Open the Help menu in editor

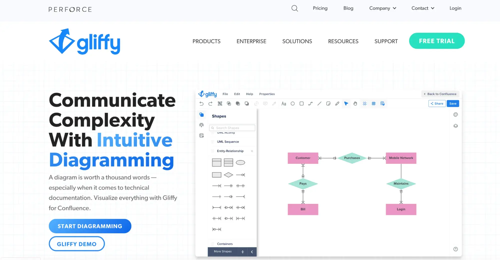(x=250, y=94)
